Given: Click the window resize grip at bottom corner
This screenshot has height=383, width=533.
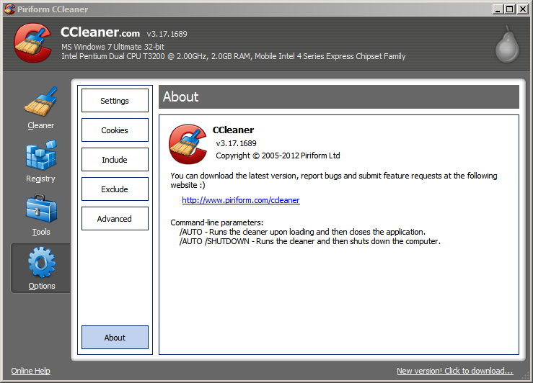Looking at the screenshot, I should pos(527,377).
